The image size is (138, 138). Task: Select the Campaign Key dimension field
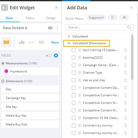coord(30,98)
